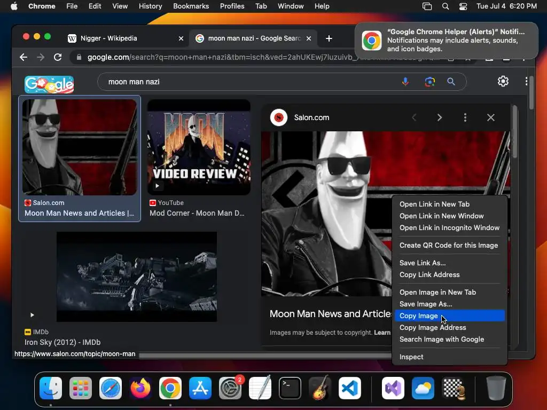
Task: Choose Create QR Code for this Image
Action: click(x=450, y=246)
